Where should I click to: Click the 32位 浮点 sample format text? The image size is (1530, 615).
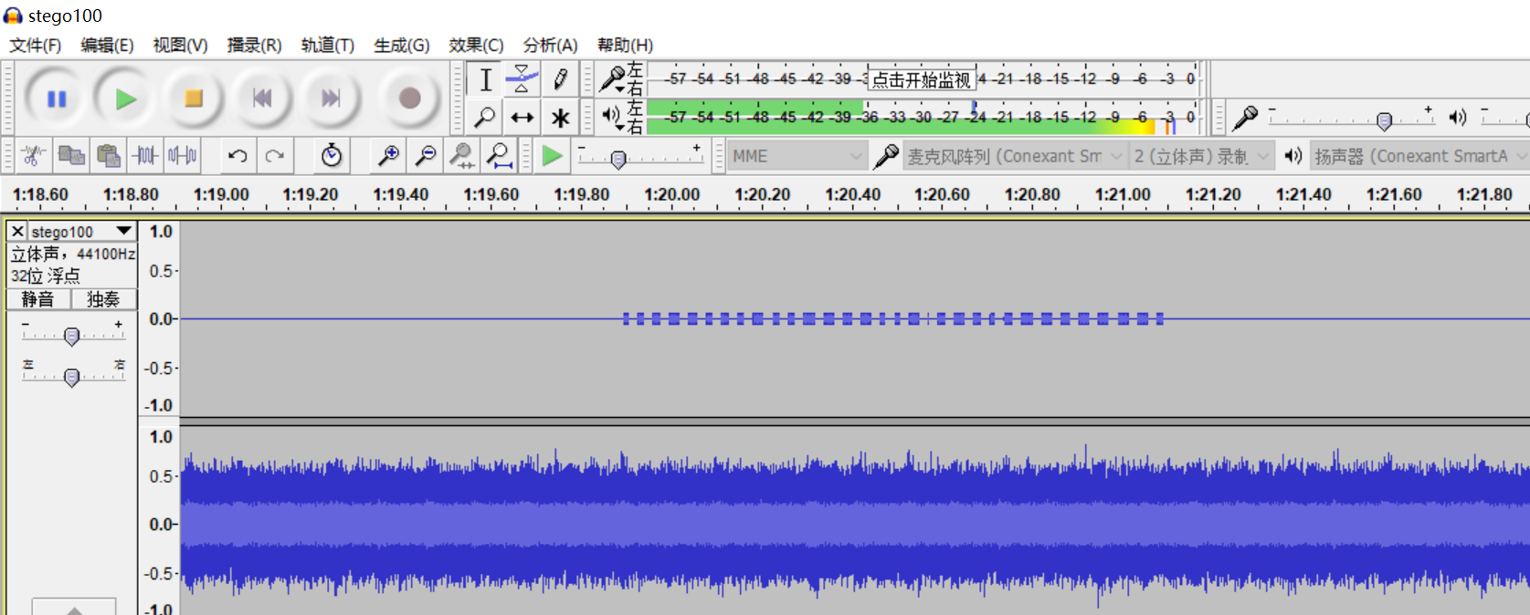coord(46,276)
